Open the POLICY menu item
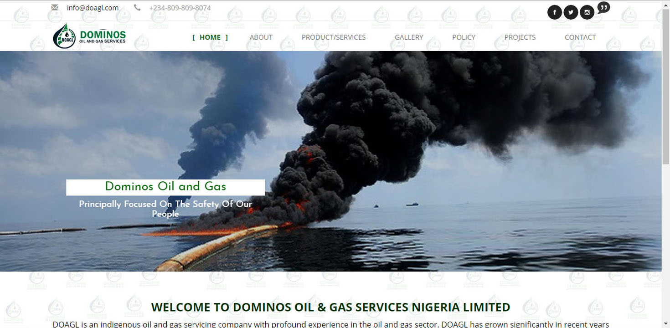This screenshot has width=670, height=328. 464,37
